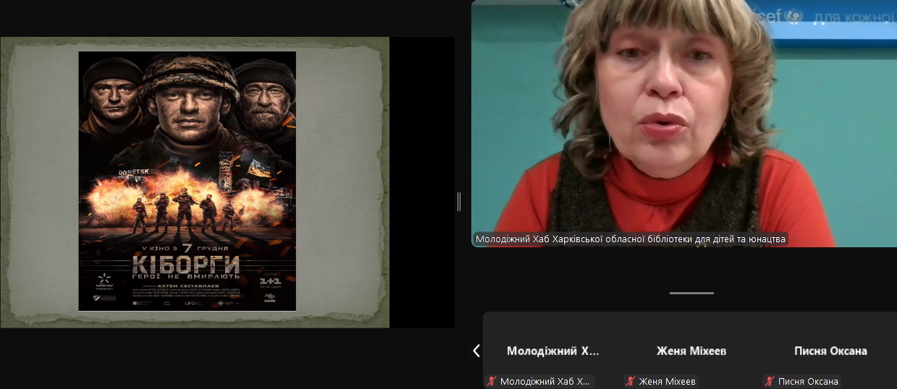
Task: Click speaker caption Молодіжний Хаб Харківської обласної бібліотеки
Action: 631,239
